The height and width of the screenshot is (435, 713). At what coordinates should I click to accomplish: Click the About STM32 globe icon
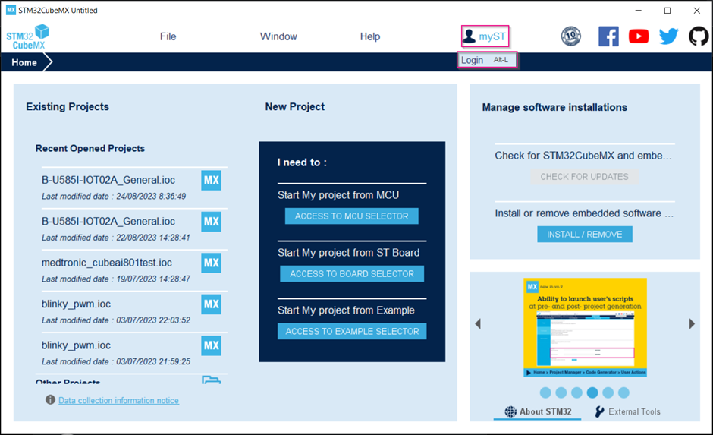[510, 411]
